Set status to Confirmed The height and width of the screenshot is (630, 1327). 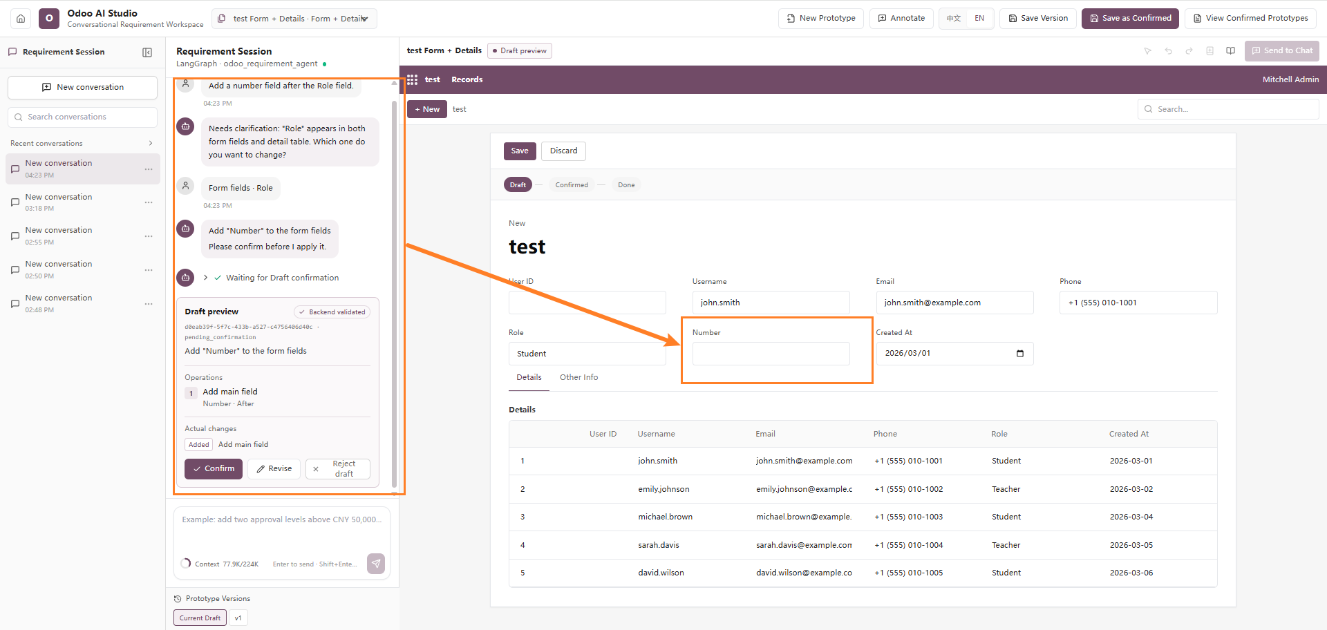(572, 185)
